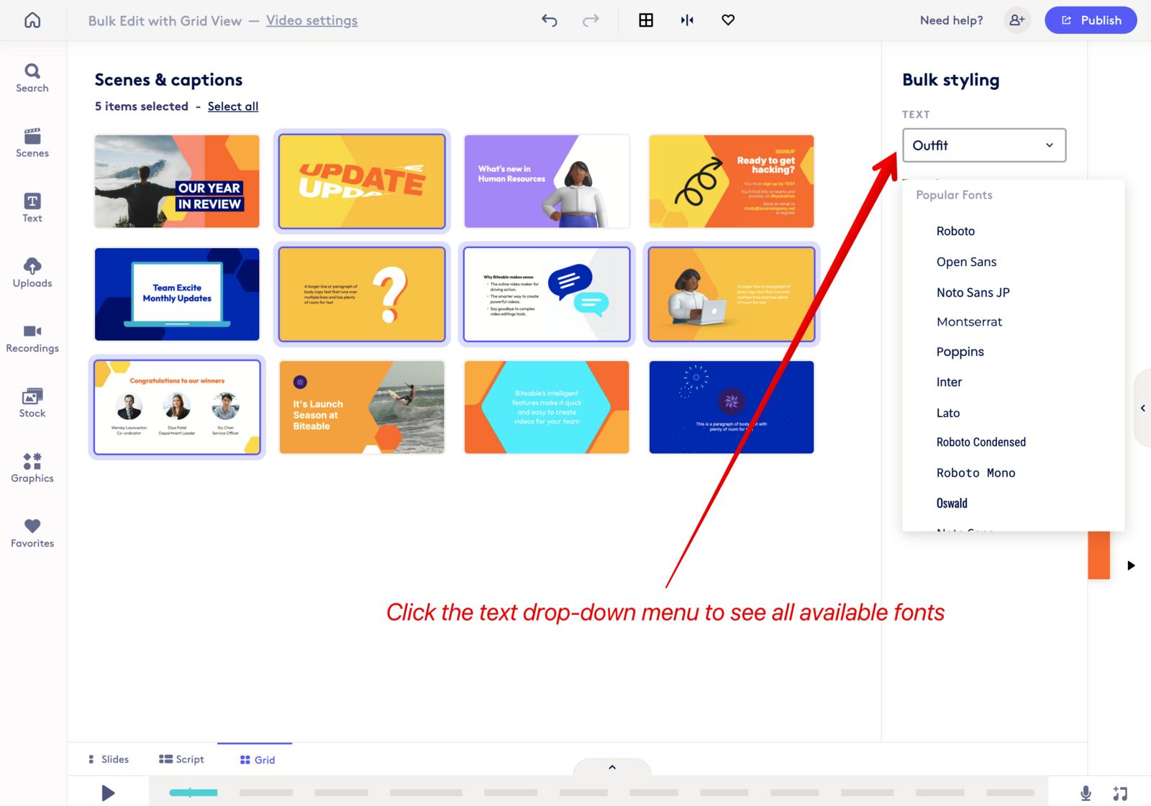Choose Roboto Condensed font
Image resolution: width=1151 pixels, height=806 pixels.
[981, 442]
